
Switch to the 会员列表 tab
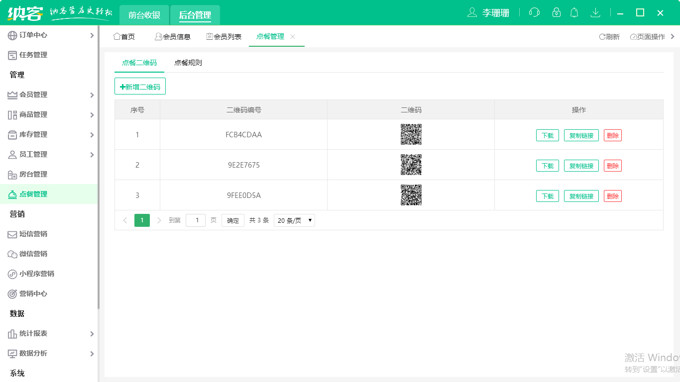(x=224, y=36)
